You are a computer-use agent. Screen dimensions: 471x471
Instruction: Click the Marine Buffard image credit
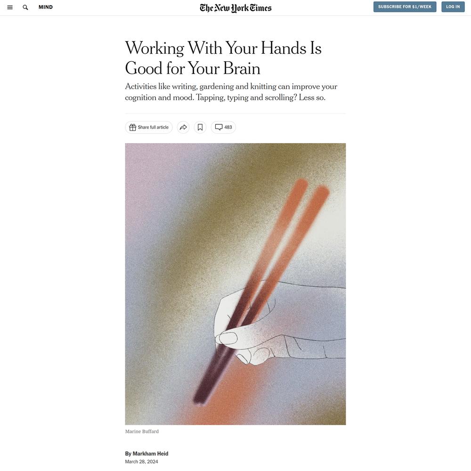142,431
